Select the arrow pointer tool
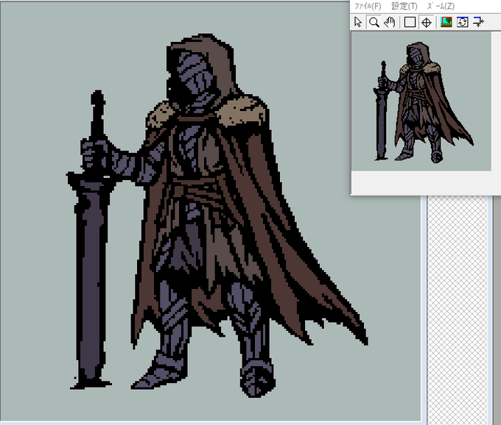501x425 pixels. coord(358,22)
